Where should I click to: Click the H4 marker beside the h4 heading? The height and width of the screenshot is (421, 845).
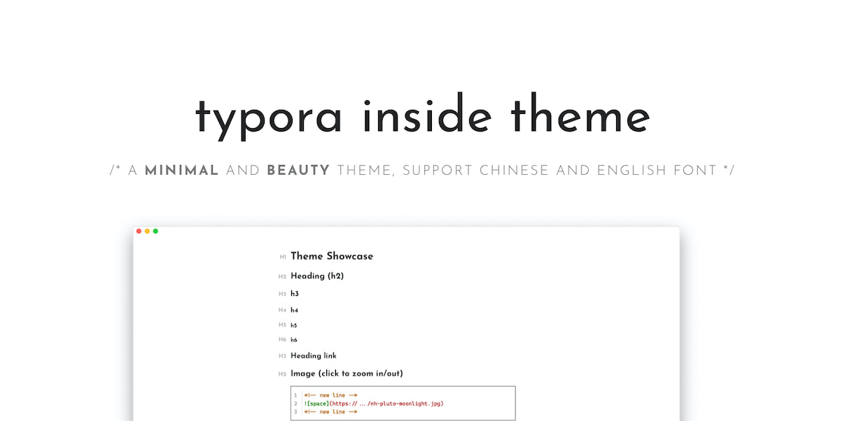[x=283, y=310]
